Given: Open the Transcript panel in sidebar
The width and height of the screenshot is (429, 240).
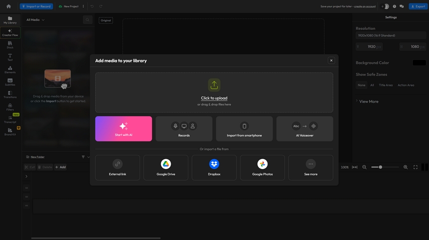Looking at the screenshot, I should [10, 119].
